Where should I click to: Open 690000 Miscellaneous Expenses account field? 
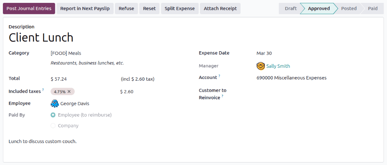click(x=292, y=78)
